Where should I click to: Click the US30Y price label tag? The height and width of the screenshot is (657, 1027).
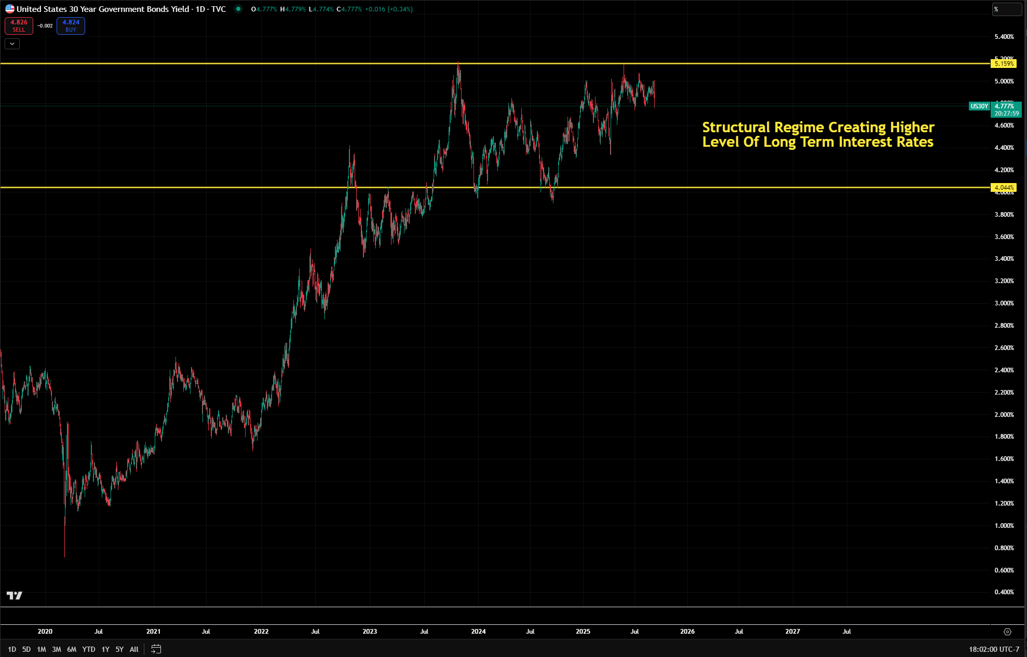coord(979,106)
